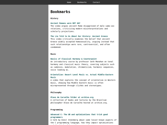Click description starting 'A talk by Eskil Steenberg'
The height and width of the screenshot is (125, 167).
[83, 122]
